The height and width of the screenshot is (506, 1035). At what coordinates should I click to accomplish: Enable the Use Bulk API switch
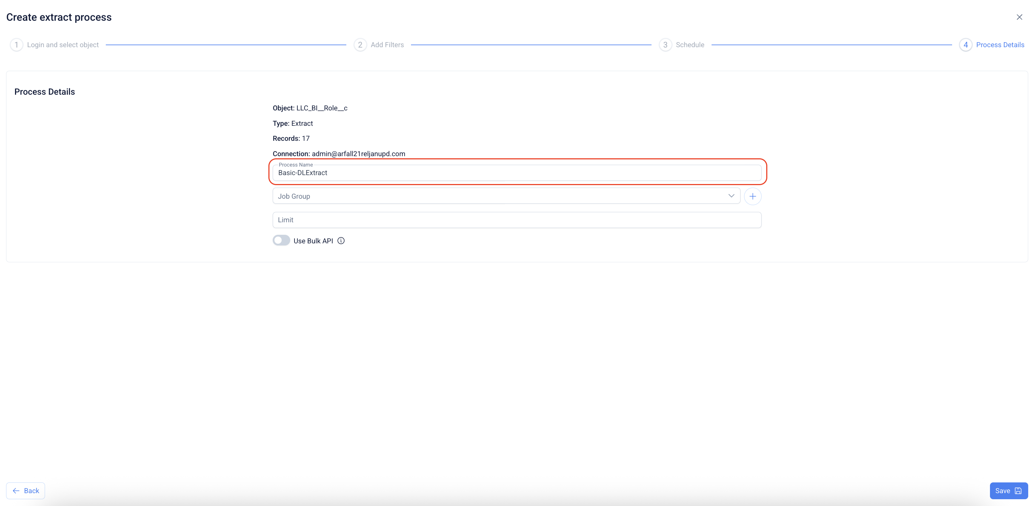281,240
